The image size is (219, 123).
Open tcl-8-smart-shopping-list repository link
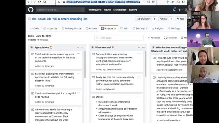tap(70, 19)
